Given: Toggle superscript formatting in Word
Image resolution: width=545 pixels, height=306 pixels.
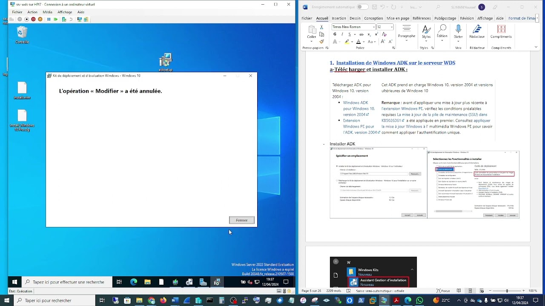Looking at the screenshot, I should pos(377,34).
